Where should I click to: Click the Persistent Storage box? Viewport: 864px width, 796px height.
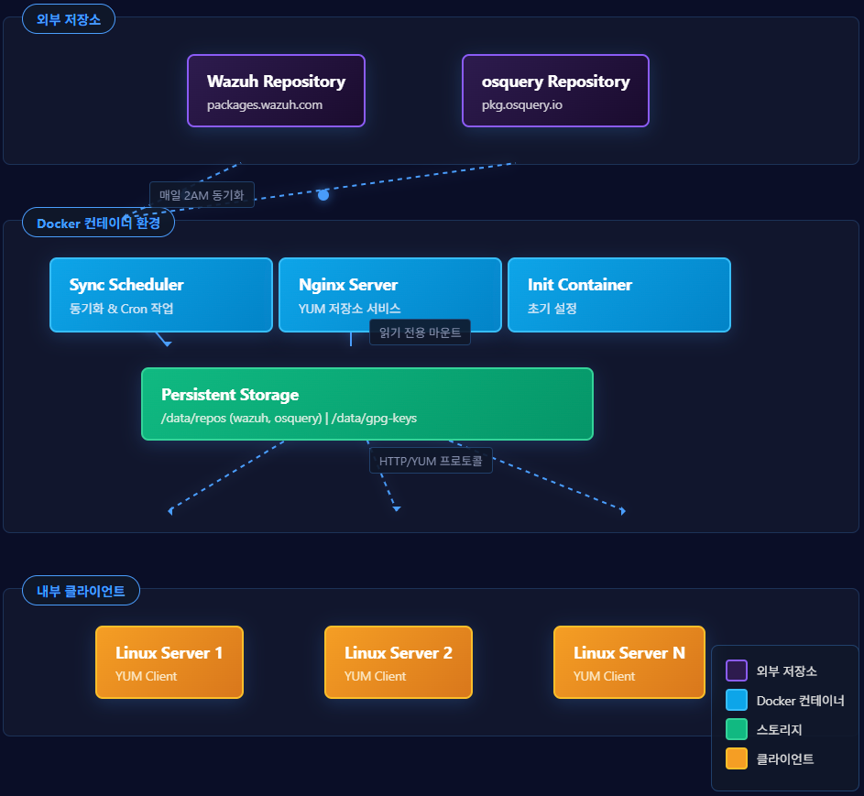click(367, 404)
